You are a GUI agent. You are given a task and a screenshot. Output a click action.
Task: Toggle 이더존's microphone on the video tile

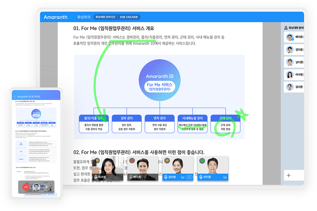tap(201, 177)
